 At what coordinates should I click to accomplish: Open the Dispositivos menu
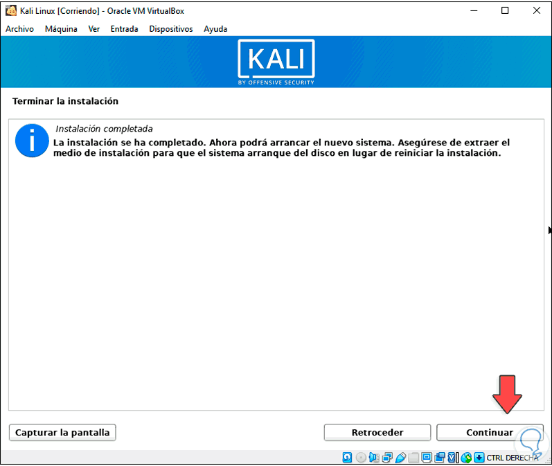(171, 29)
